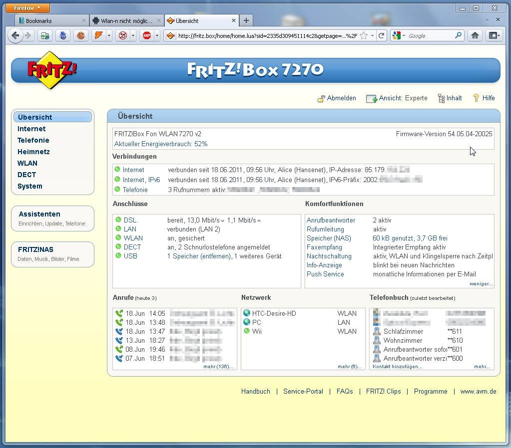Click Aktueller Energieverbrauch: 52% link
The image size is (511, 448).
tap(161, 144)
